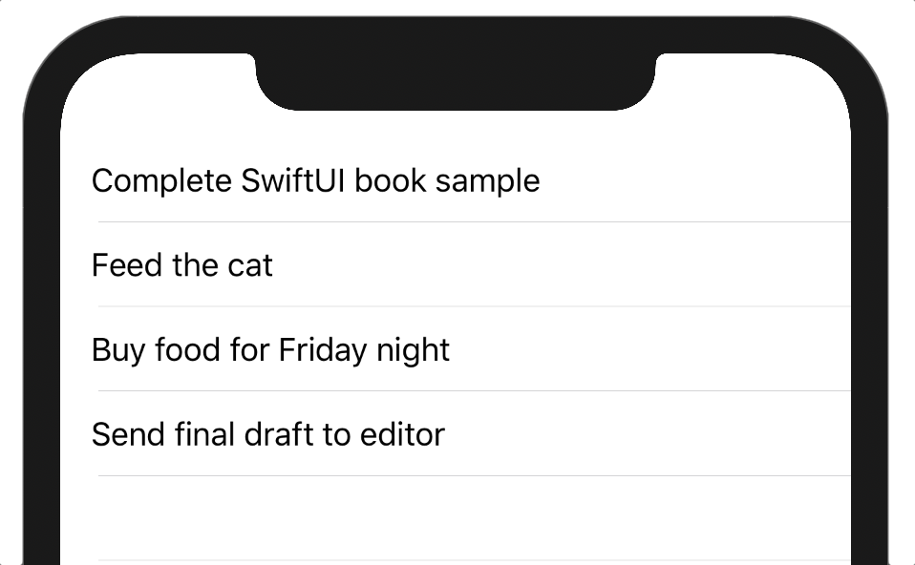The image size is (915, 565).
Task: Select the 'Complete SwiftUI book sample' task
Action: 315,180
